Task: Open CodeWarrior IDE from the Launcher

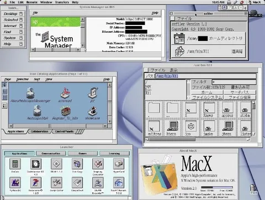Action: point(35,163)
